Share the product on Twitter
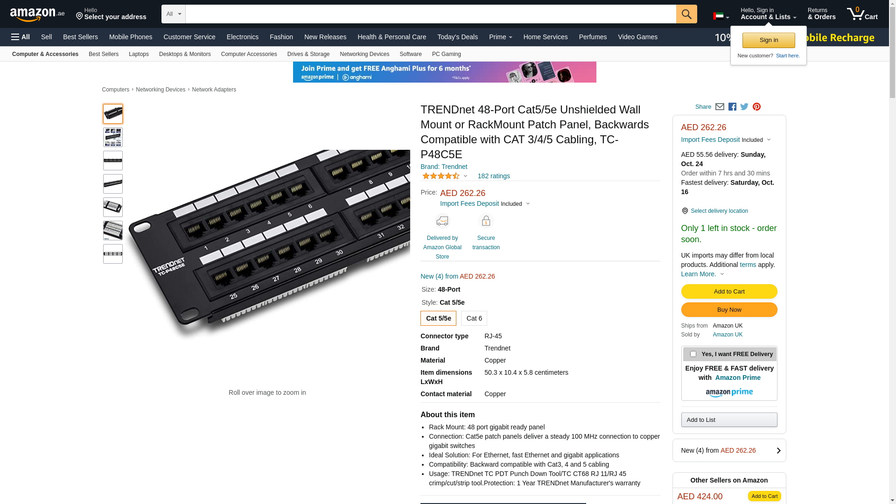This screenshot has height=504, width=896. pyautogui.click(x=744, y=107)
